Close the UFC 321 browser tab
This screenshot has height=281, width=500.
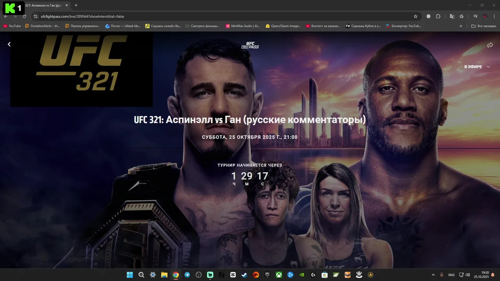(66, 5)
